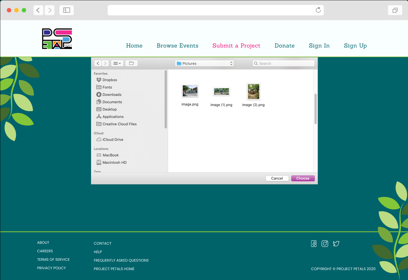Open FREQUENTLY ASKED QUESTIONS footer link
This screenshot has height=280, width=408.
click(121, 260)
